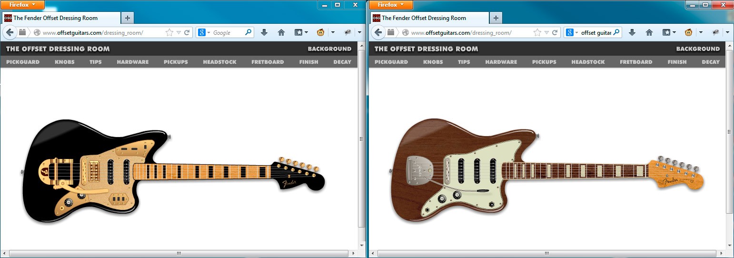Open URL history dropdown arrow in left window
The width and height of the screenshot is (734, 258).
point(179,33)
